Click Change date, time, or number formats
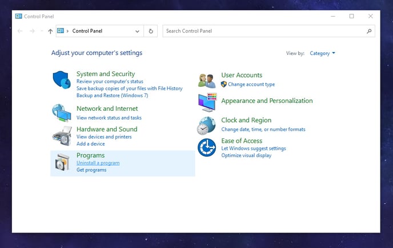The height and width of the screenshot is (248, 393). [263, 129]
